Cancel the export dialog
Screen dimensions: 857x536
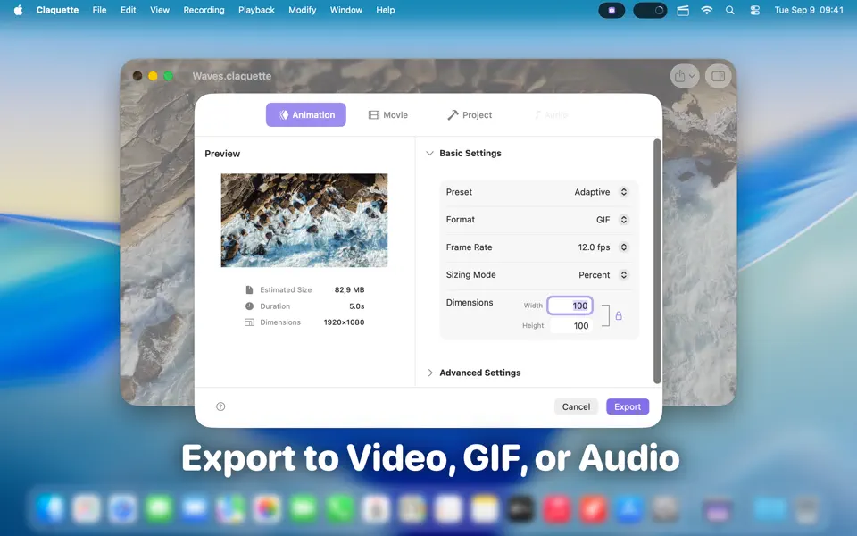coord(576,406)
